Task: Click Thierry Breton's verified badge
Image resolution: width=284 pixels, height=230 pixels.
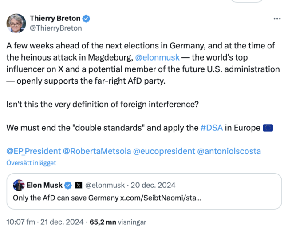Action: pyautogui.click(x=87, y=19)
